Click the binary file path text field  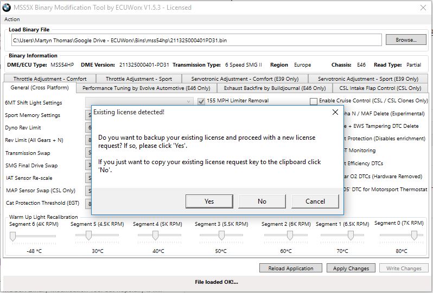[195, 40]
